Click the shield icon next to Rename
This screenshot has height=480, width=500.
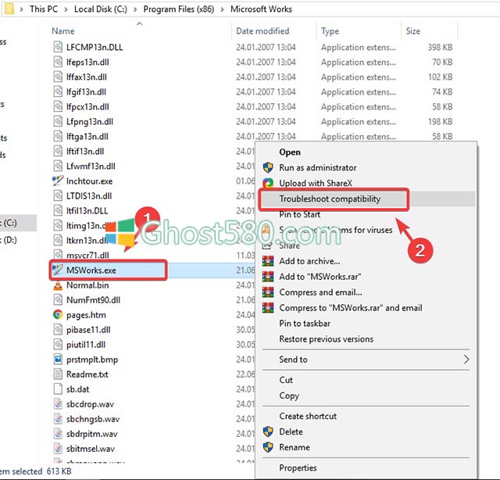tap(268, 447)
